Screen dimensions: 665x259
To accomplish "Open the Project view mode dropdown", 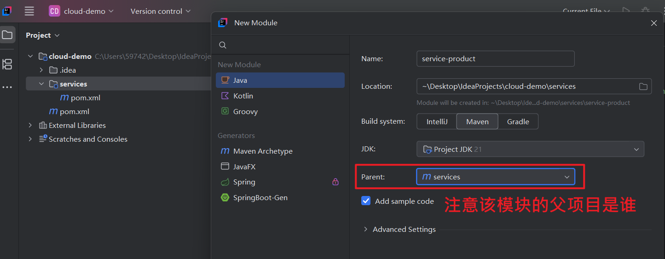I will tap(43, 35).
